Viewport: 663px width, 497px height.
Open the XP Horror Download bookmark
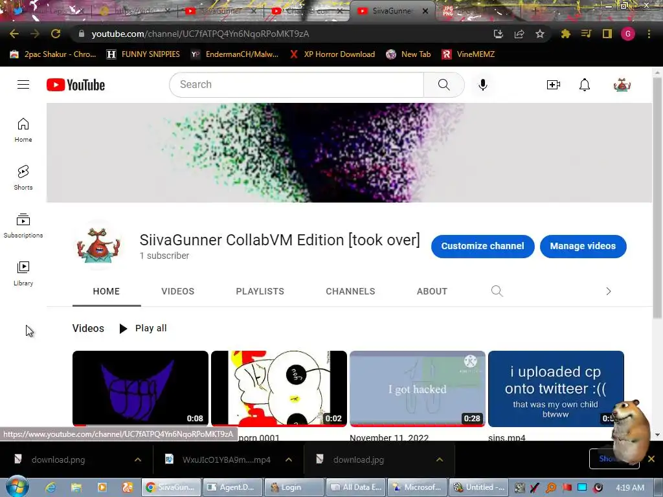pos(332,54)
